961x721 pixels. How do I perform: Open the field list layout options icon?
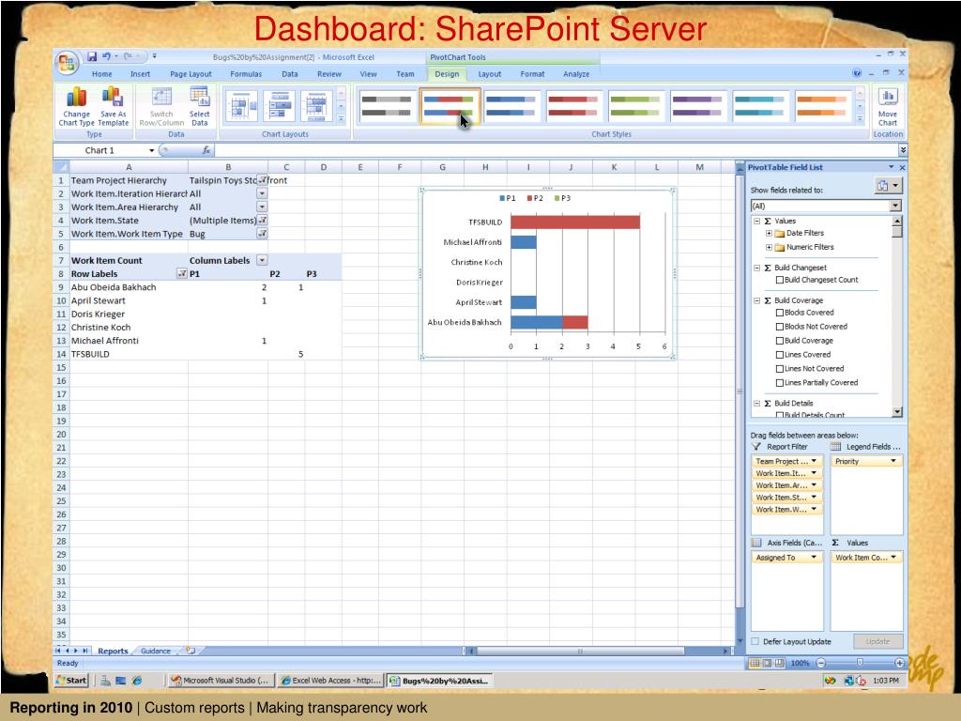pos(888,186)
